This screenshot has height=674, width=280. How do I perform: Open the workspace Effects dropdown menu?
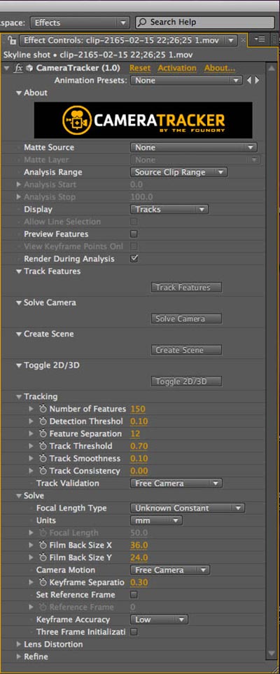[x=80, y=22]
